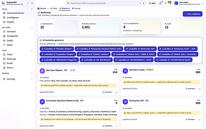206x129 pixels.
Task: Generate Lookalike of "Global Tech — EMEA & APAC"
Action: pos(134,54)
